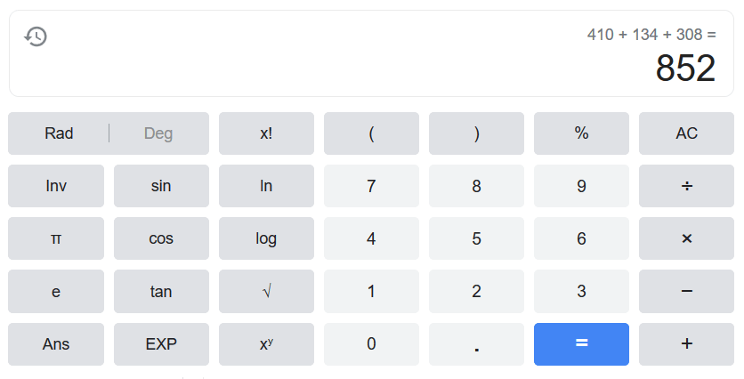
Task: Insert the pi constant
Action: tap(56, 238)
